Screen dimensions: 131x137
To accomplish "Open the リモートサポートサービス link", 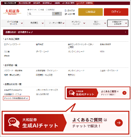I will tap(47, 90).
